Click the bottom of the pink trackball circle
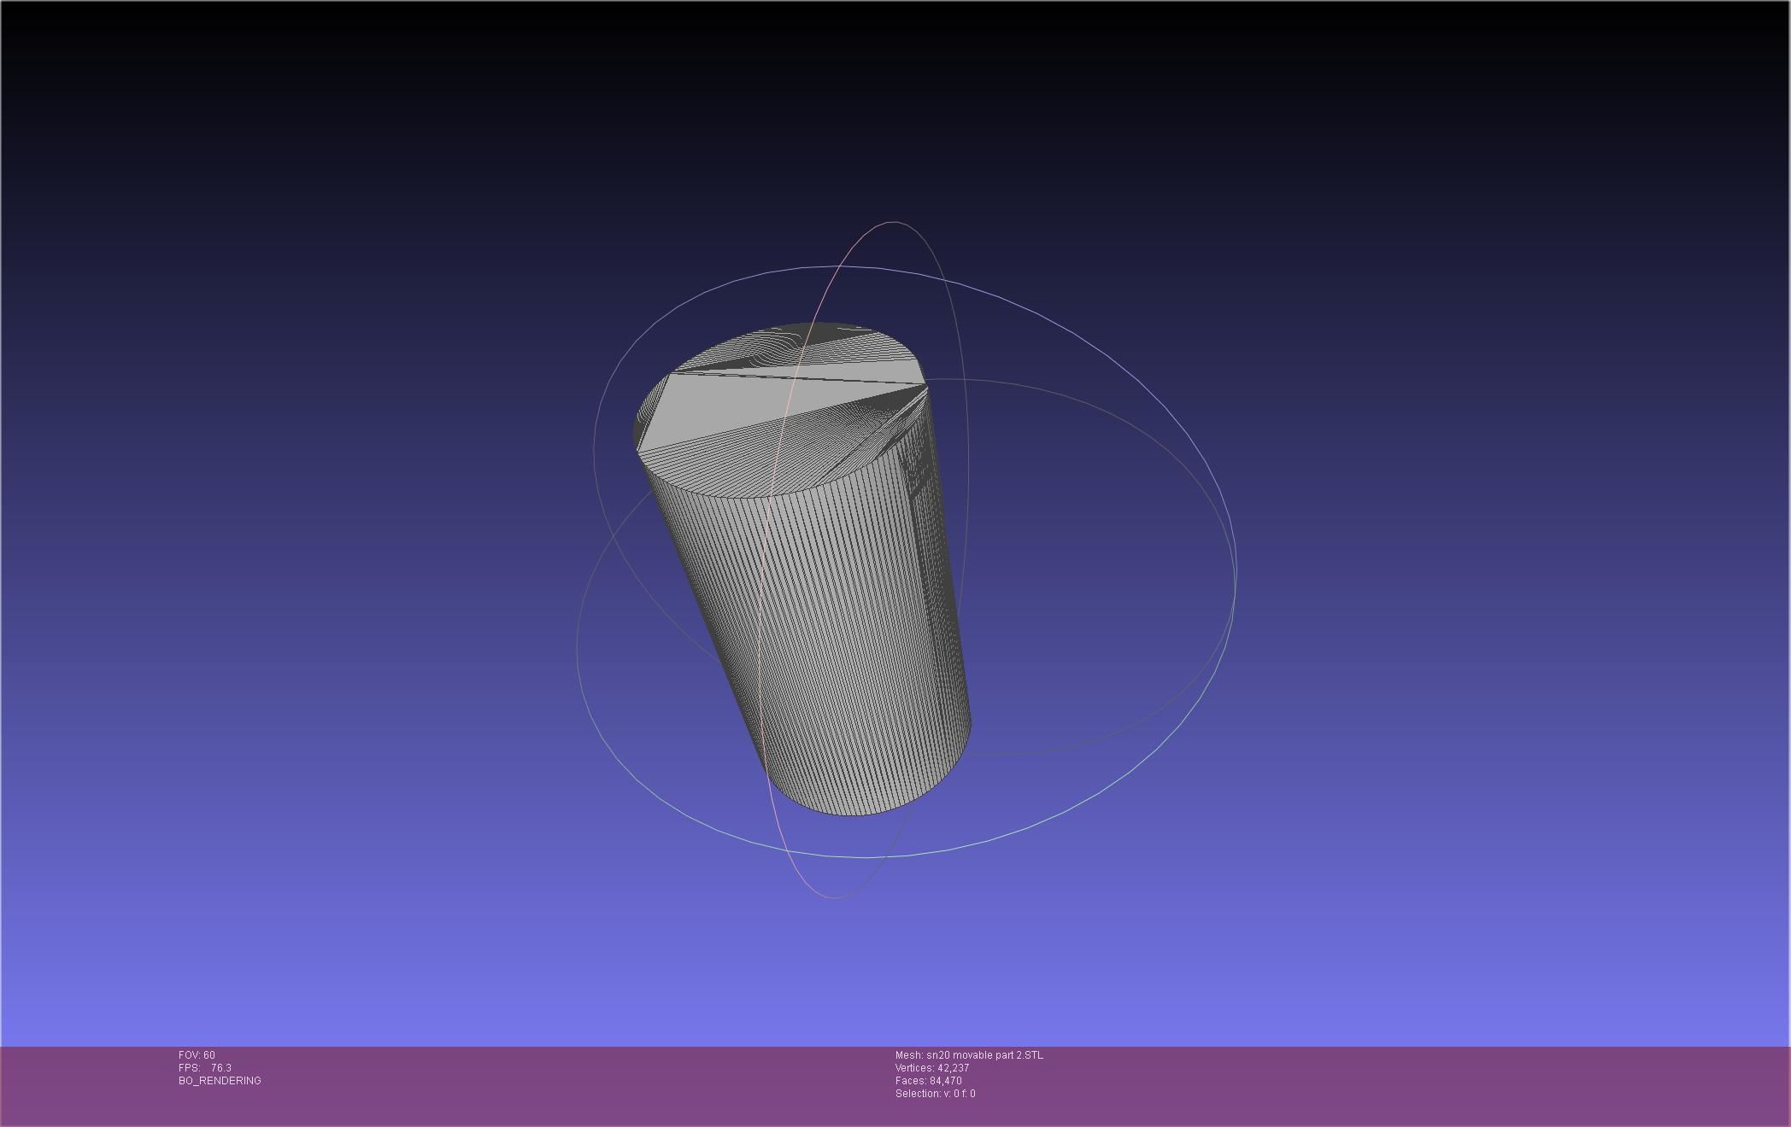The height and width of the screenshot is (1127, 1791). point(833,897)
